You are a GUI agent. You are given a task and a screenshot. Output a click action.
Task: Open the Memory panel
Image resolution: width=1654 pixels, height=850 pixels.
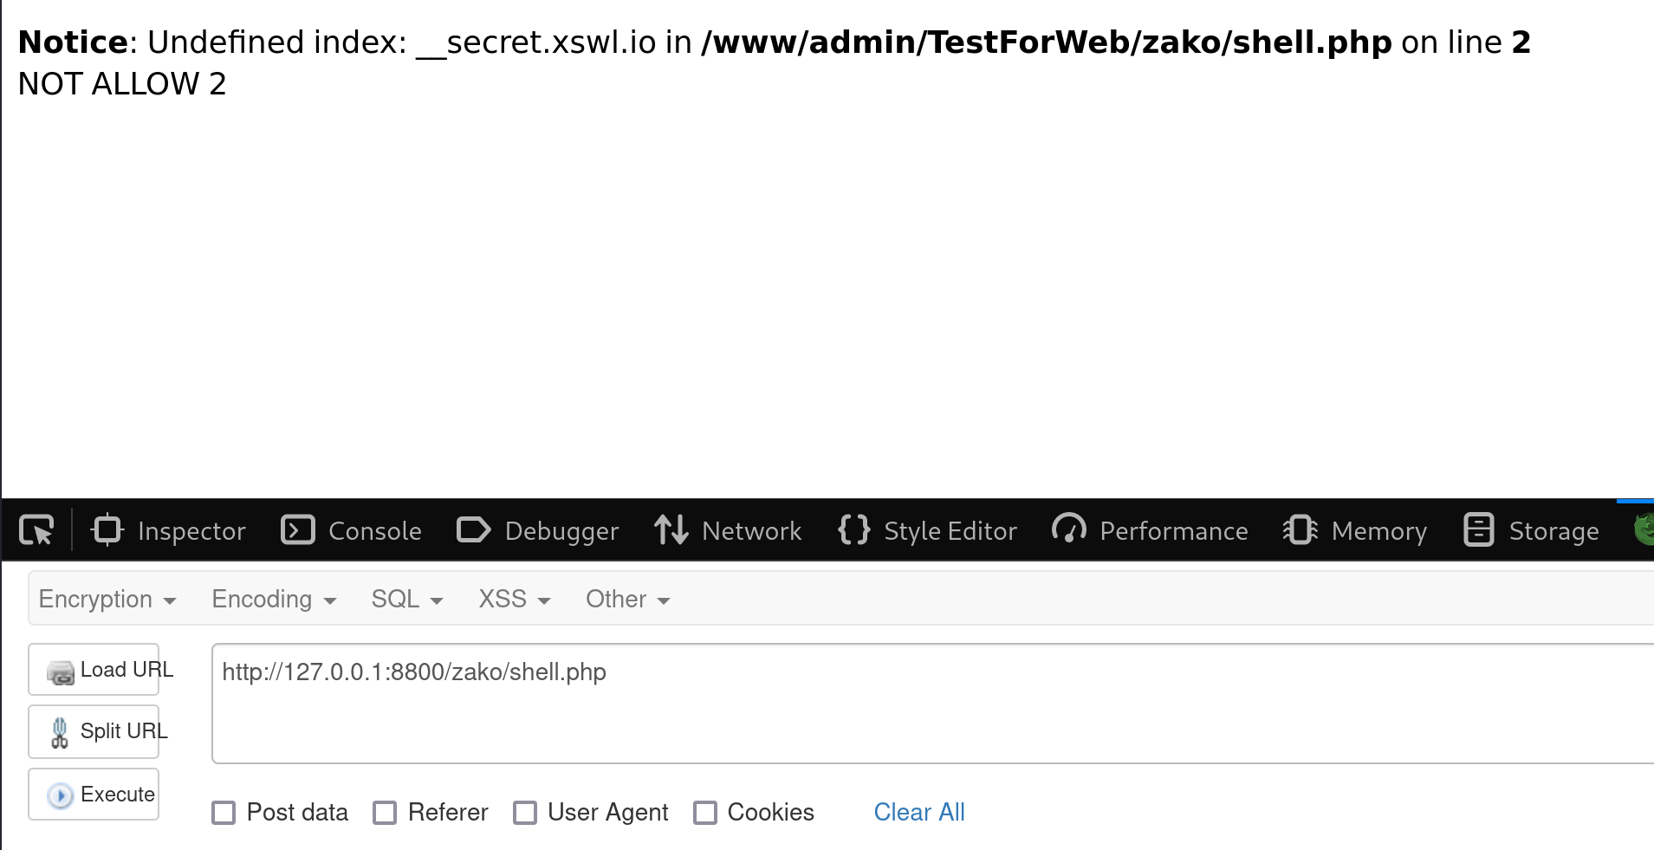pos(1355,530)
